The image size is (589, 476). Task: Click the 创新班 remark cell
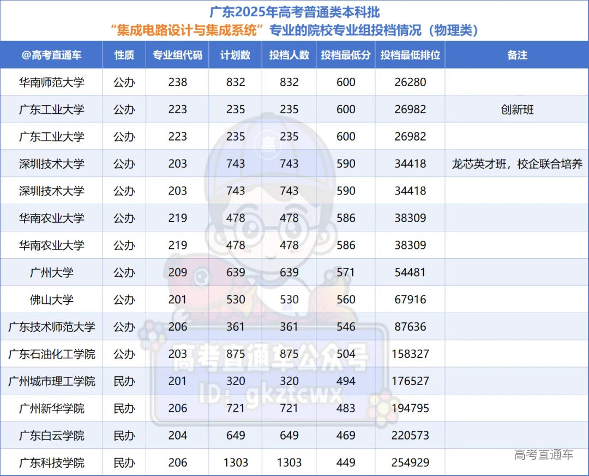tap(516, 109)
